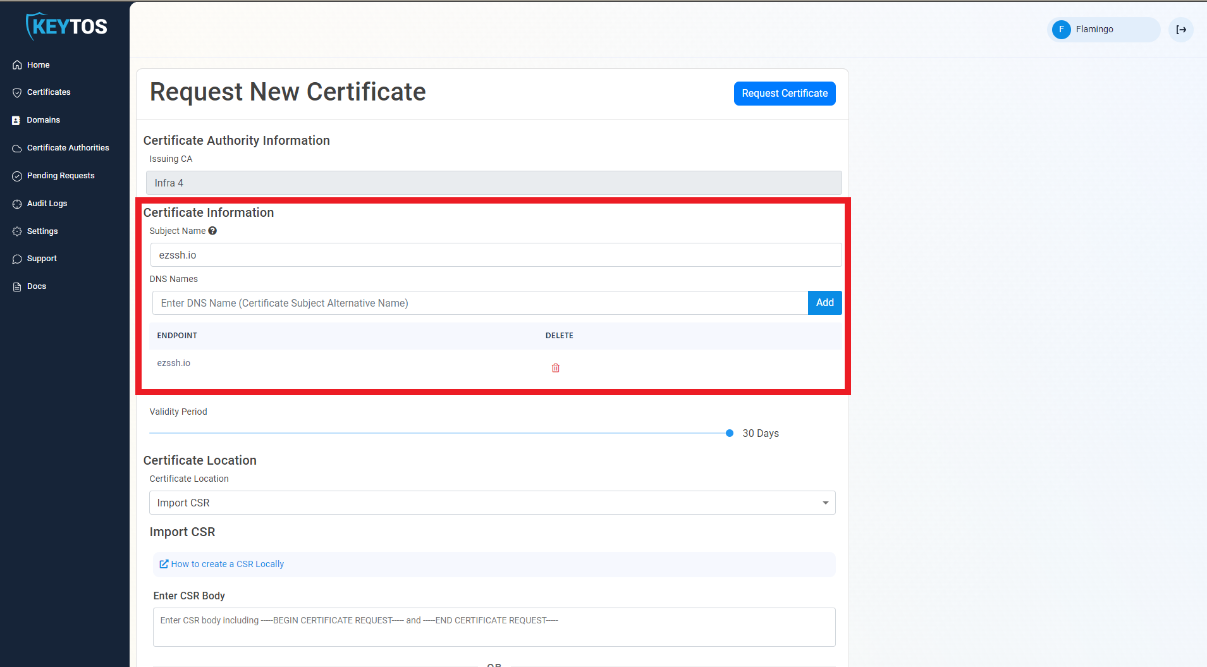1207x667 pixels.
Task: Click external link icon beside CSR guide
Action: [164, 564]
